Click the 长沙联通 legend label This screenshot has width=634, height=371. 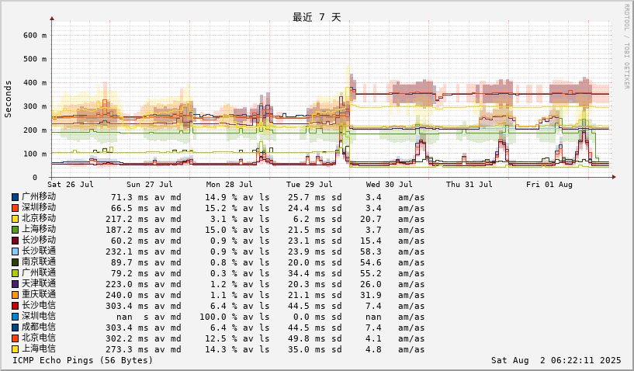click(x=39, y=251)
